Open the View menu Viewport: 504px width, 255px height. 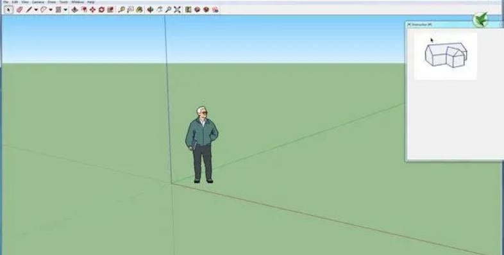[25, 2]
